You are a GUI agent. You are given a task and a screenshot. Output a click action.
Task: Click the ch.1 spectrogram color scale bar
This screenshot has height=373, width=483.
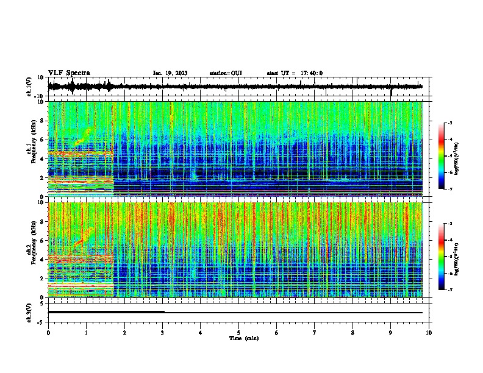[441, 156]
